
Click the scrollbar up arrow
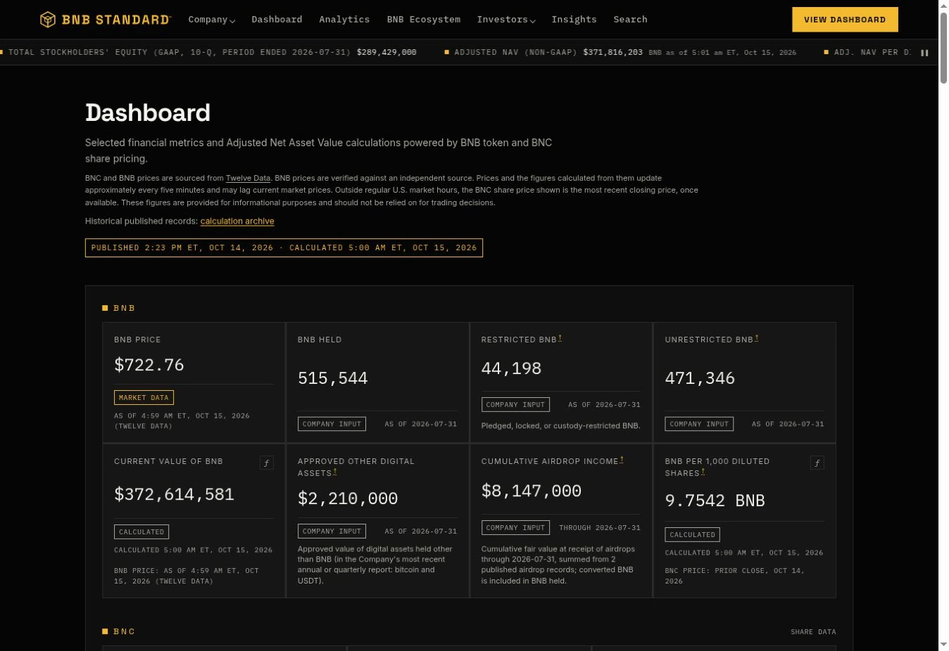[x=943, y=6]
